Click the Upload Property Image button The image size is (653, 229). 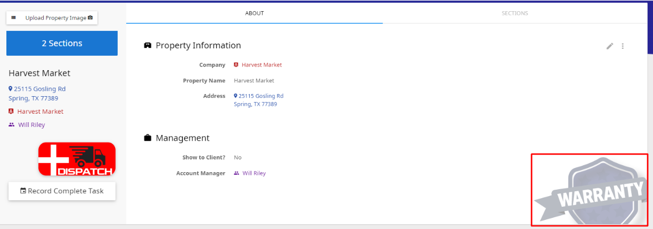pos(52,18)
